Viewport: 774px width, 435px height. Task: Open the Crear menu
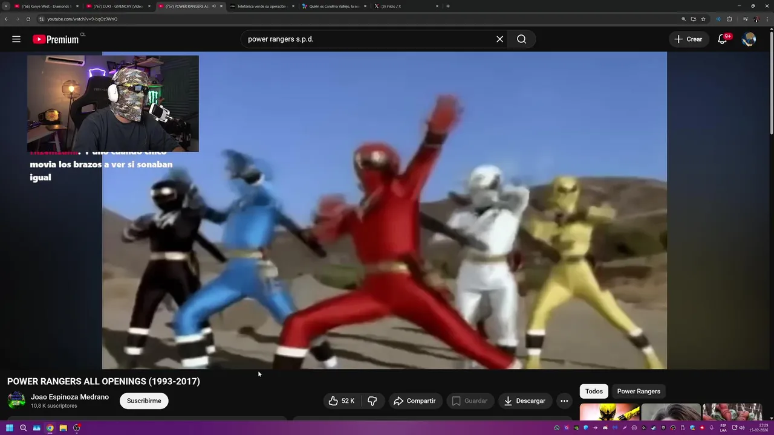(x=688, y=39)
